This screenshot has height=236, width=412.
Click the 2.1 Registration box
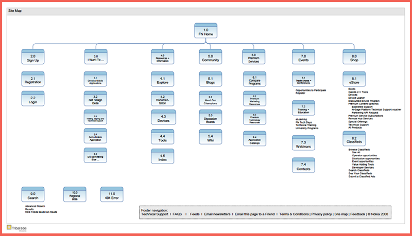(33, 79)
